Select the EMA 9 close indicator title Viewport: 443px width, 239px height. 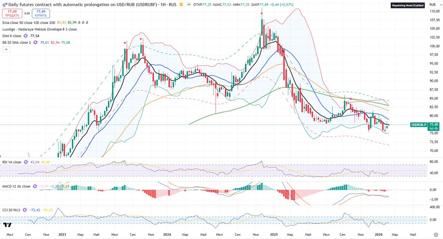pyautogui.click(x=12, y=36)
